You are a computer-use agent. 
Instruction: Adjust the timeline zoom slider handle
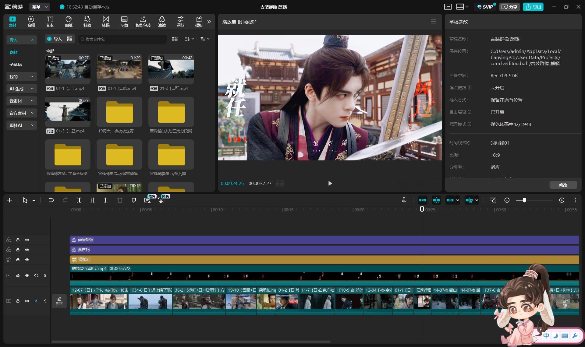tap(524, 200)
